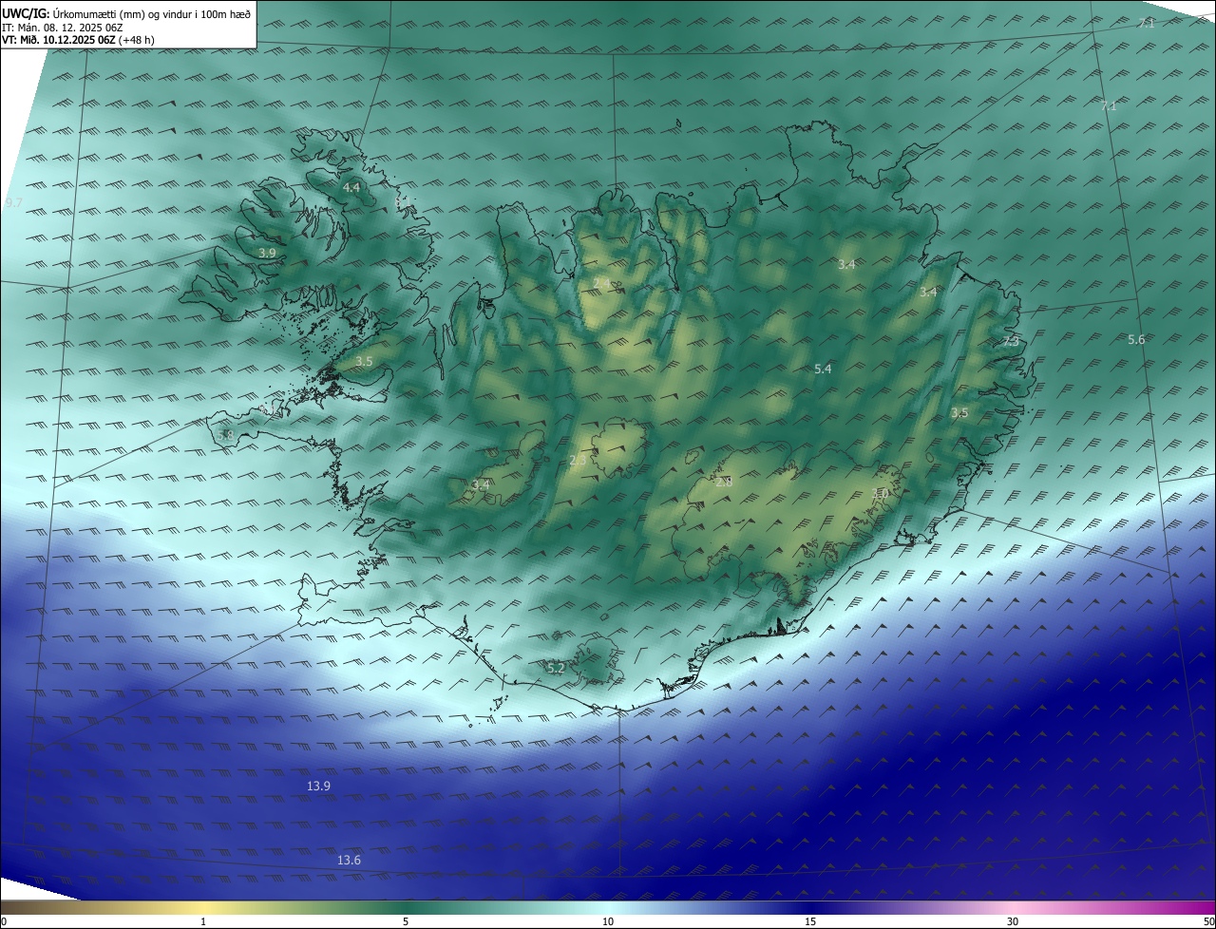1216x929 pixels.
Task: Click the 10 label on the colour scale
Action: 608,921
